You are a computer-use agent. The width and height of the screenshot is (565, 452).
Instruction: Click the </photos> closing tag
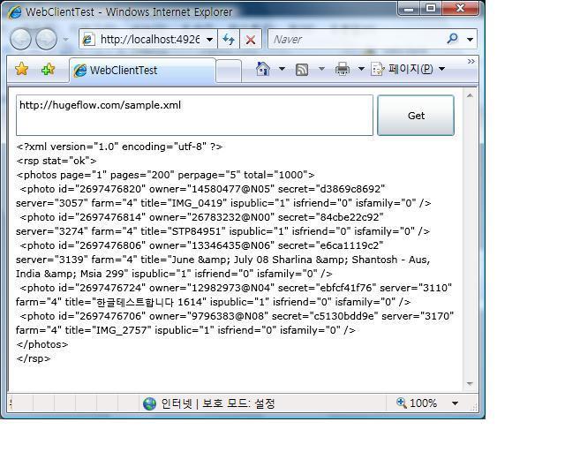point(42,344)
